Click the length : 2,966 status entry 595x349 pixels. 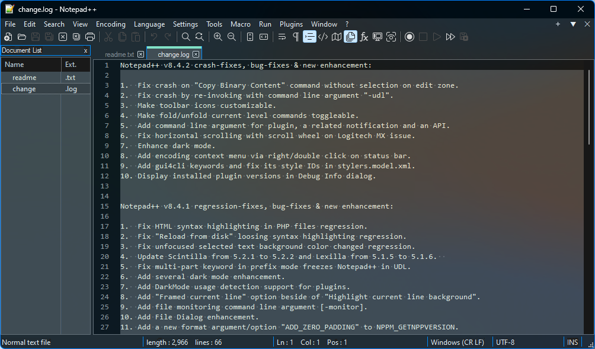167,342
